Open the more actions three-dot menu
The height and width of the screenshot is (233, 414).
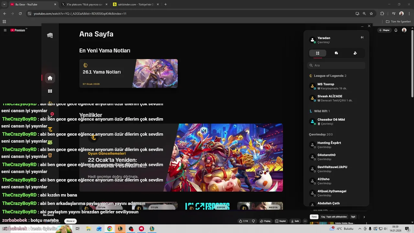(x=305, y=221)
